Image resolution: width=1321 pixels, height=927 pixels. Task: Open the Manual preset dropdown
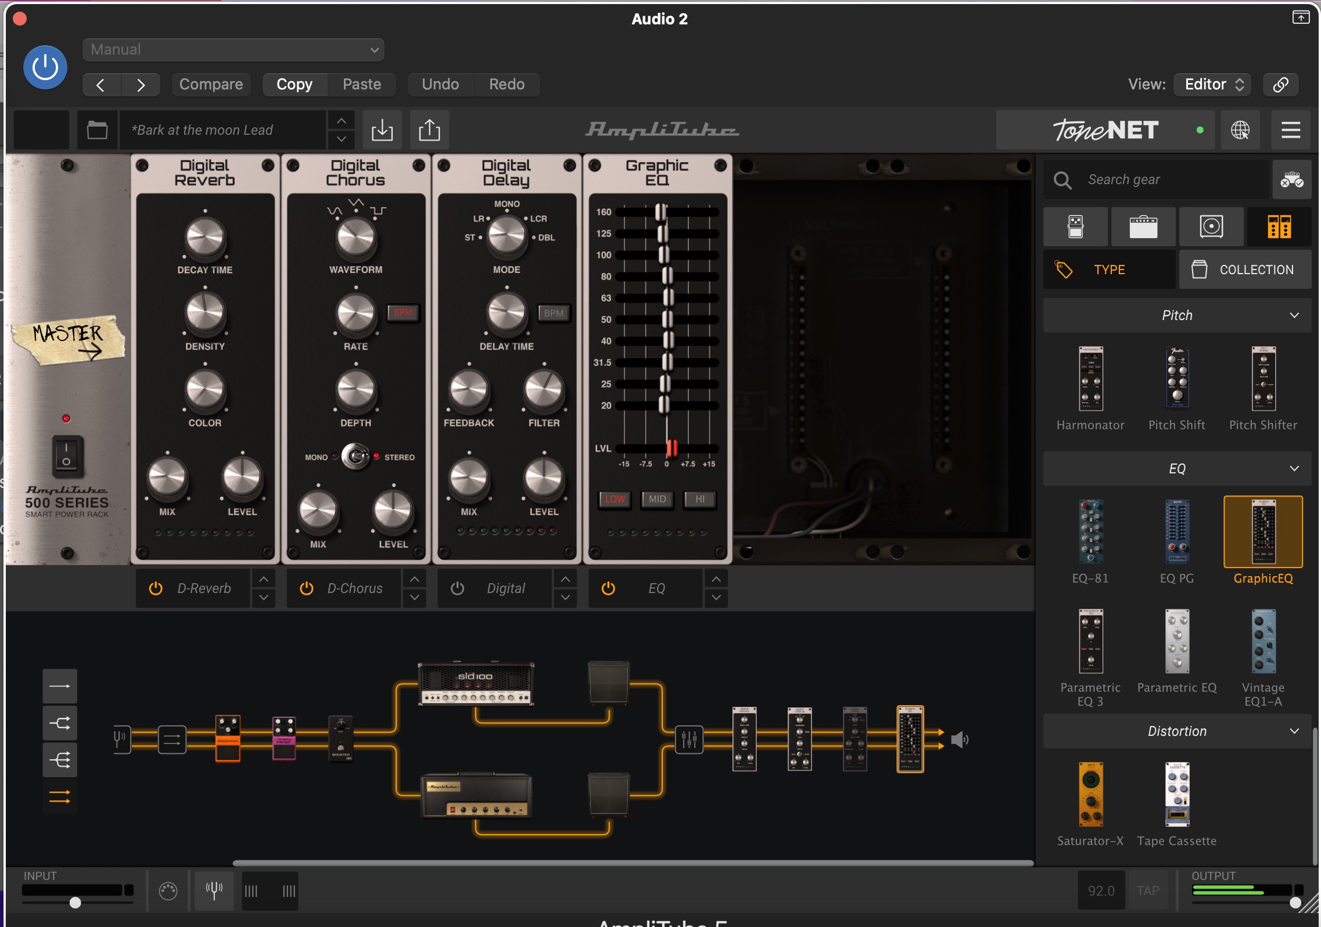click(234, 50)
